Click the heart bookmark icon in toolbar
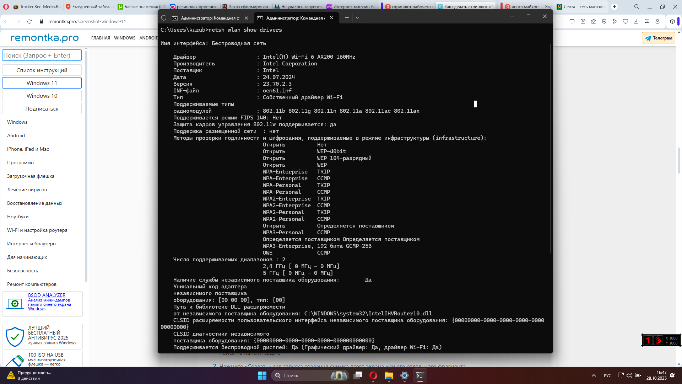The image size is (682, 384). [x=626, y=21]
